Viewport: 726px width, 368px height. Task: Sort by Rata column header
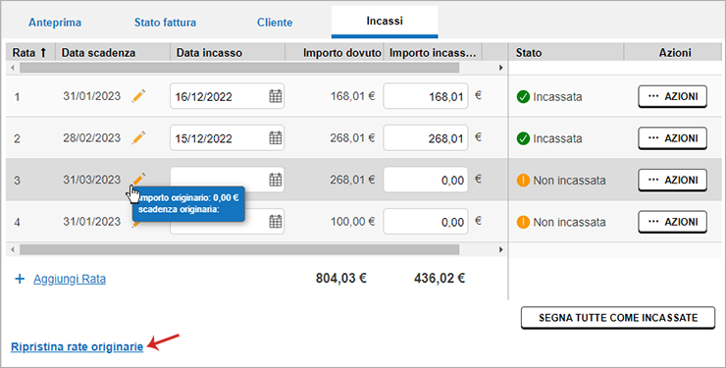tap(30, 52)
